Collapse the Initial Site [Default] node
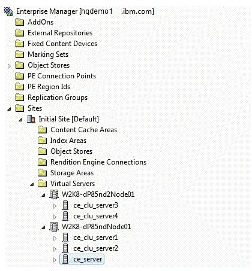The height and width of the screenshot is (271, 252). tap(20, 120)
